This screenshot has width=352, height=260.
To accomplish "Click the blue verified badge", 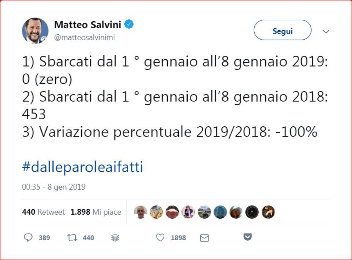I will coord(129,25).
